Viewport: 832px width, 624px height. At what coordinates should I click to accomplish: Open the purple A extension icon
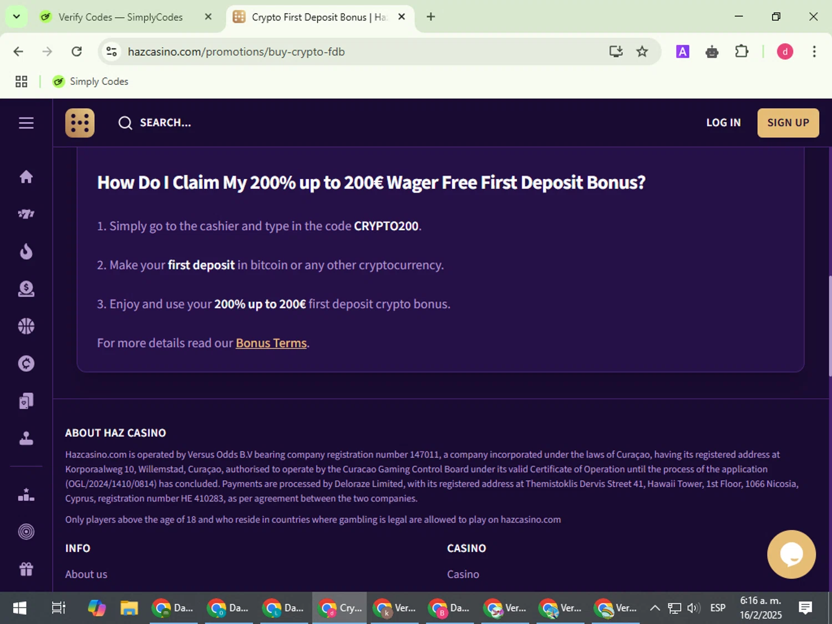[x=683, y=52]
